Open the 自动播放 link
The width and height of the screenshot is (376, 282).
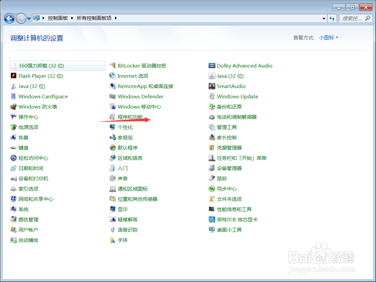point(28,240)
